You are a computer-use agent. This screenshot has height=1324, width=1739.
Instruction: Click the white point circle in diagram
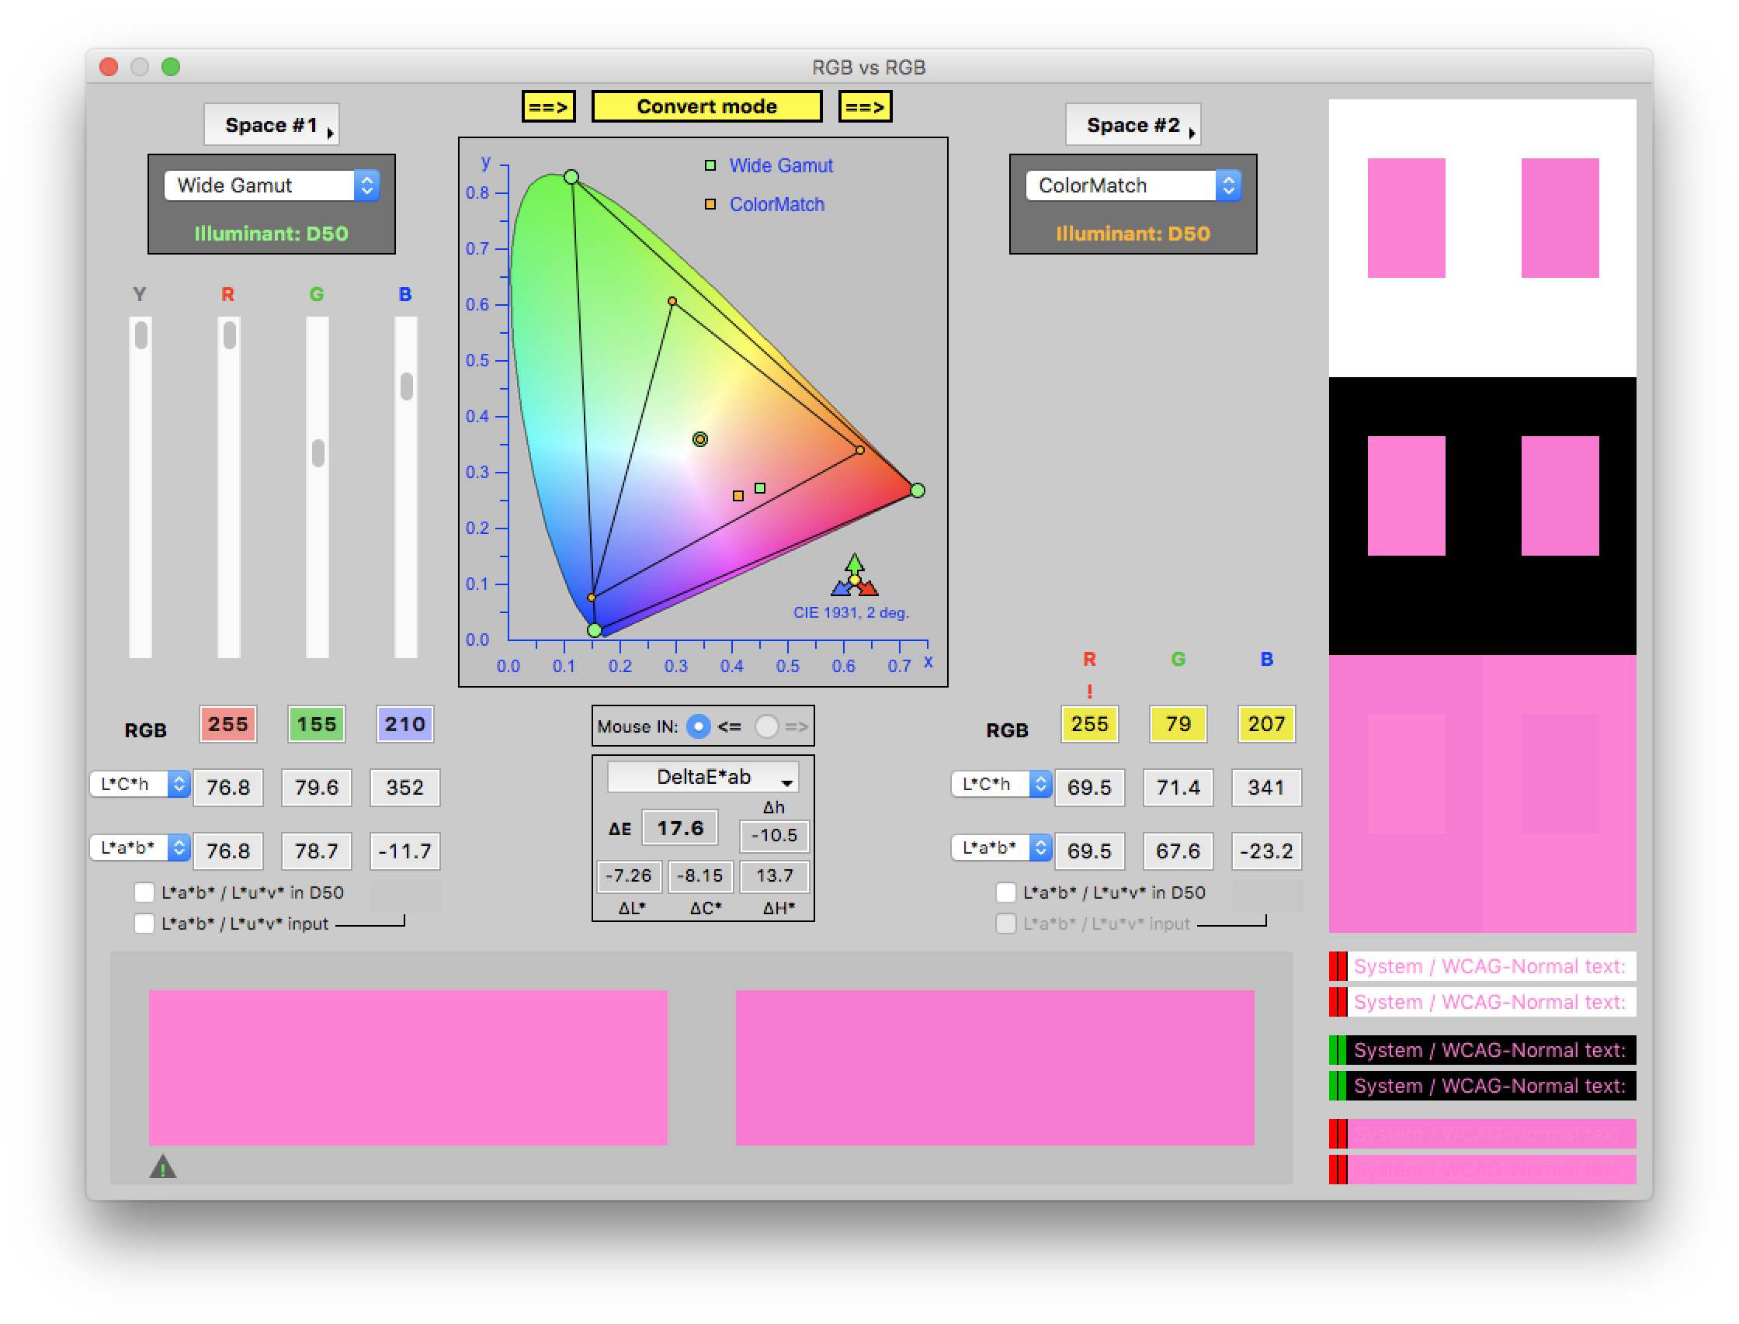pos(700,440)
